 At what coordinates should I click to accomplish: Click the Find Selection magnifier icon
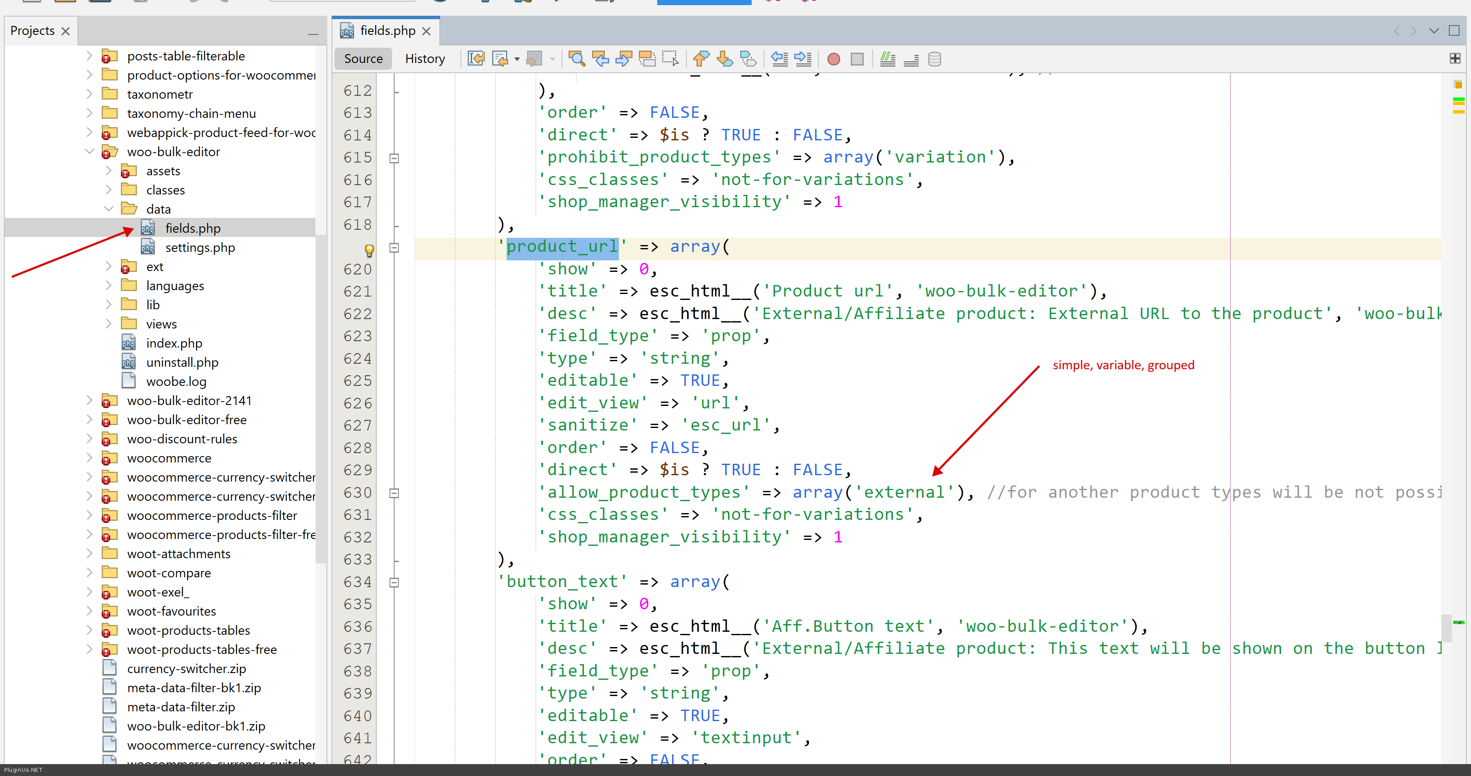pos(577,59)
